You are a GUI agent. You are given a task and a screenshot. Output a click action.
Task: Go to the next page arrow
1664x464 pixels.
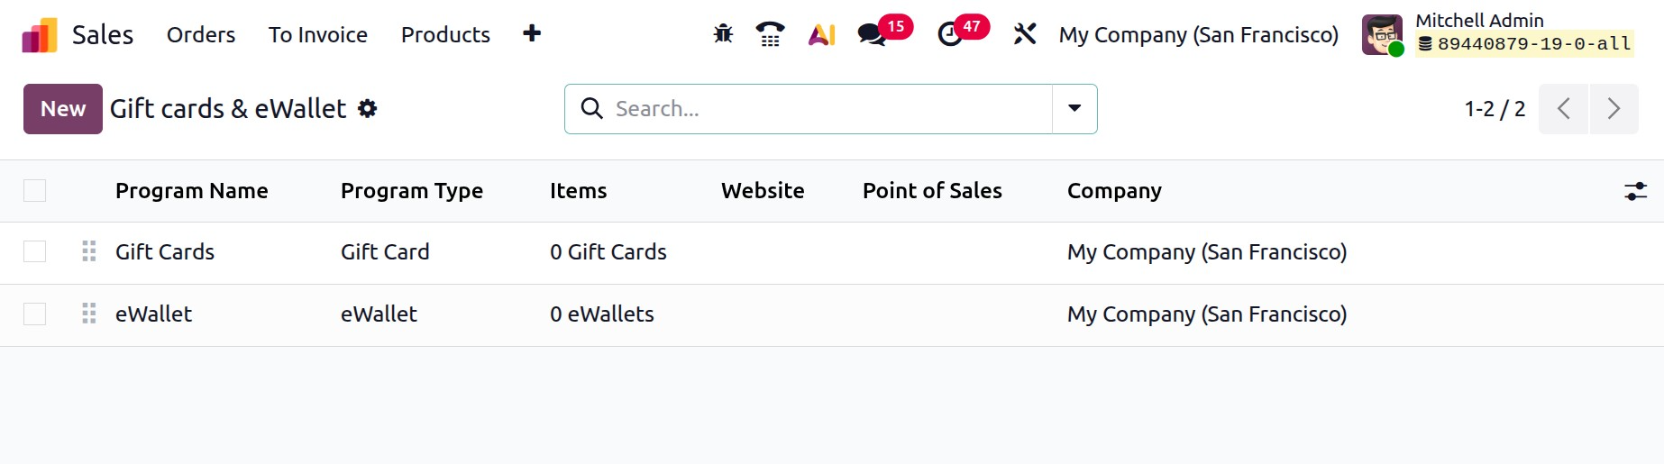[x=1614, y=109]
